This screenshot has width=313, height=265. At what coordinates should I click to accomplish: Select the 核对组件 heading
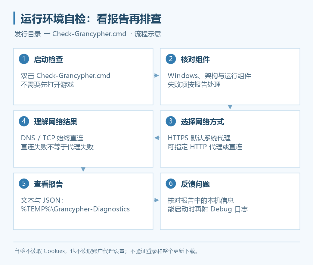tap(195, 59)
